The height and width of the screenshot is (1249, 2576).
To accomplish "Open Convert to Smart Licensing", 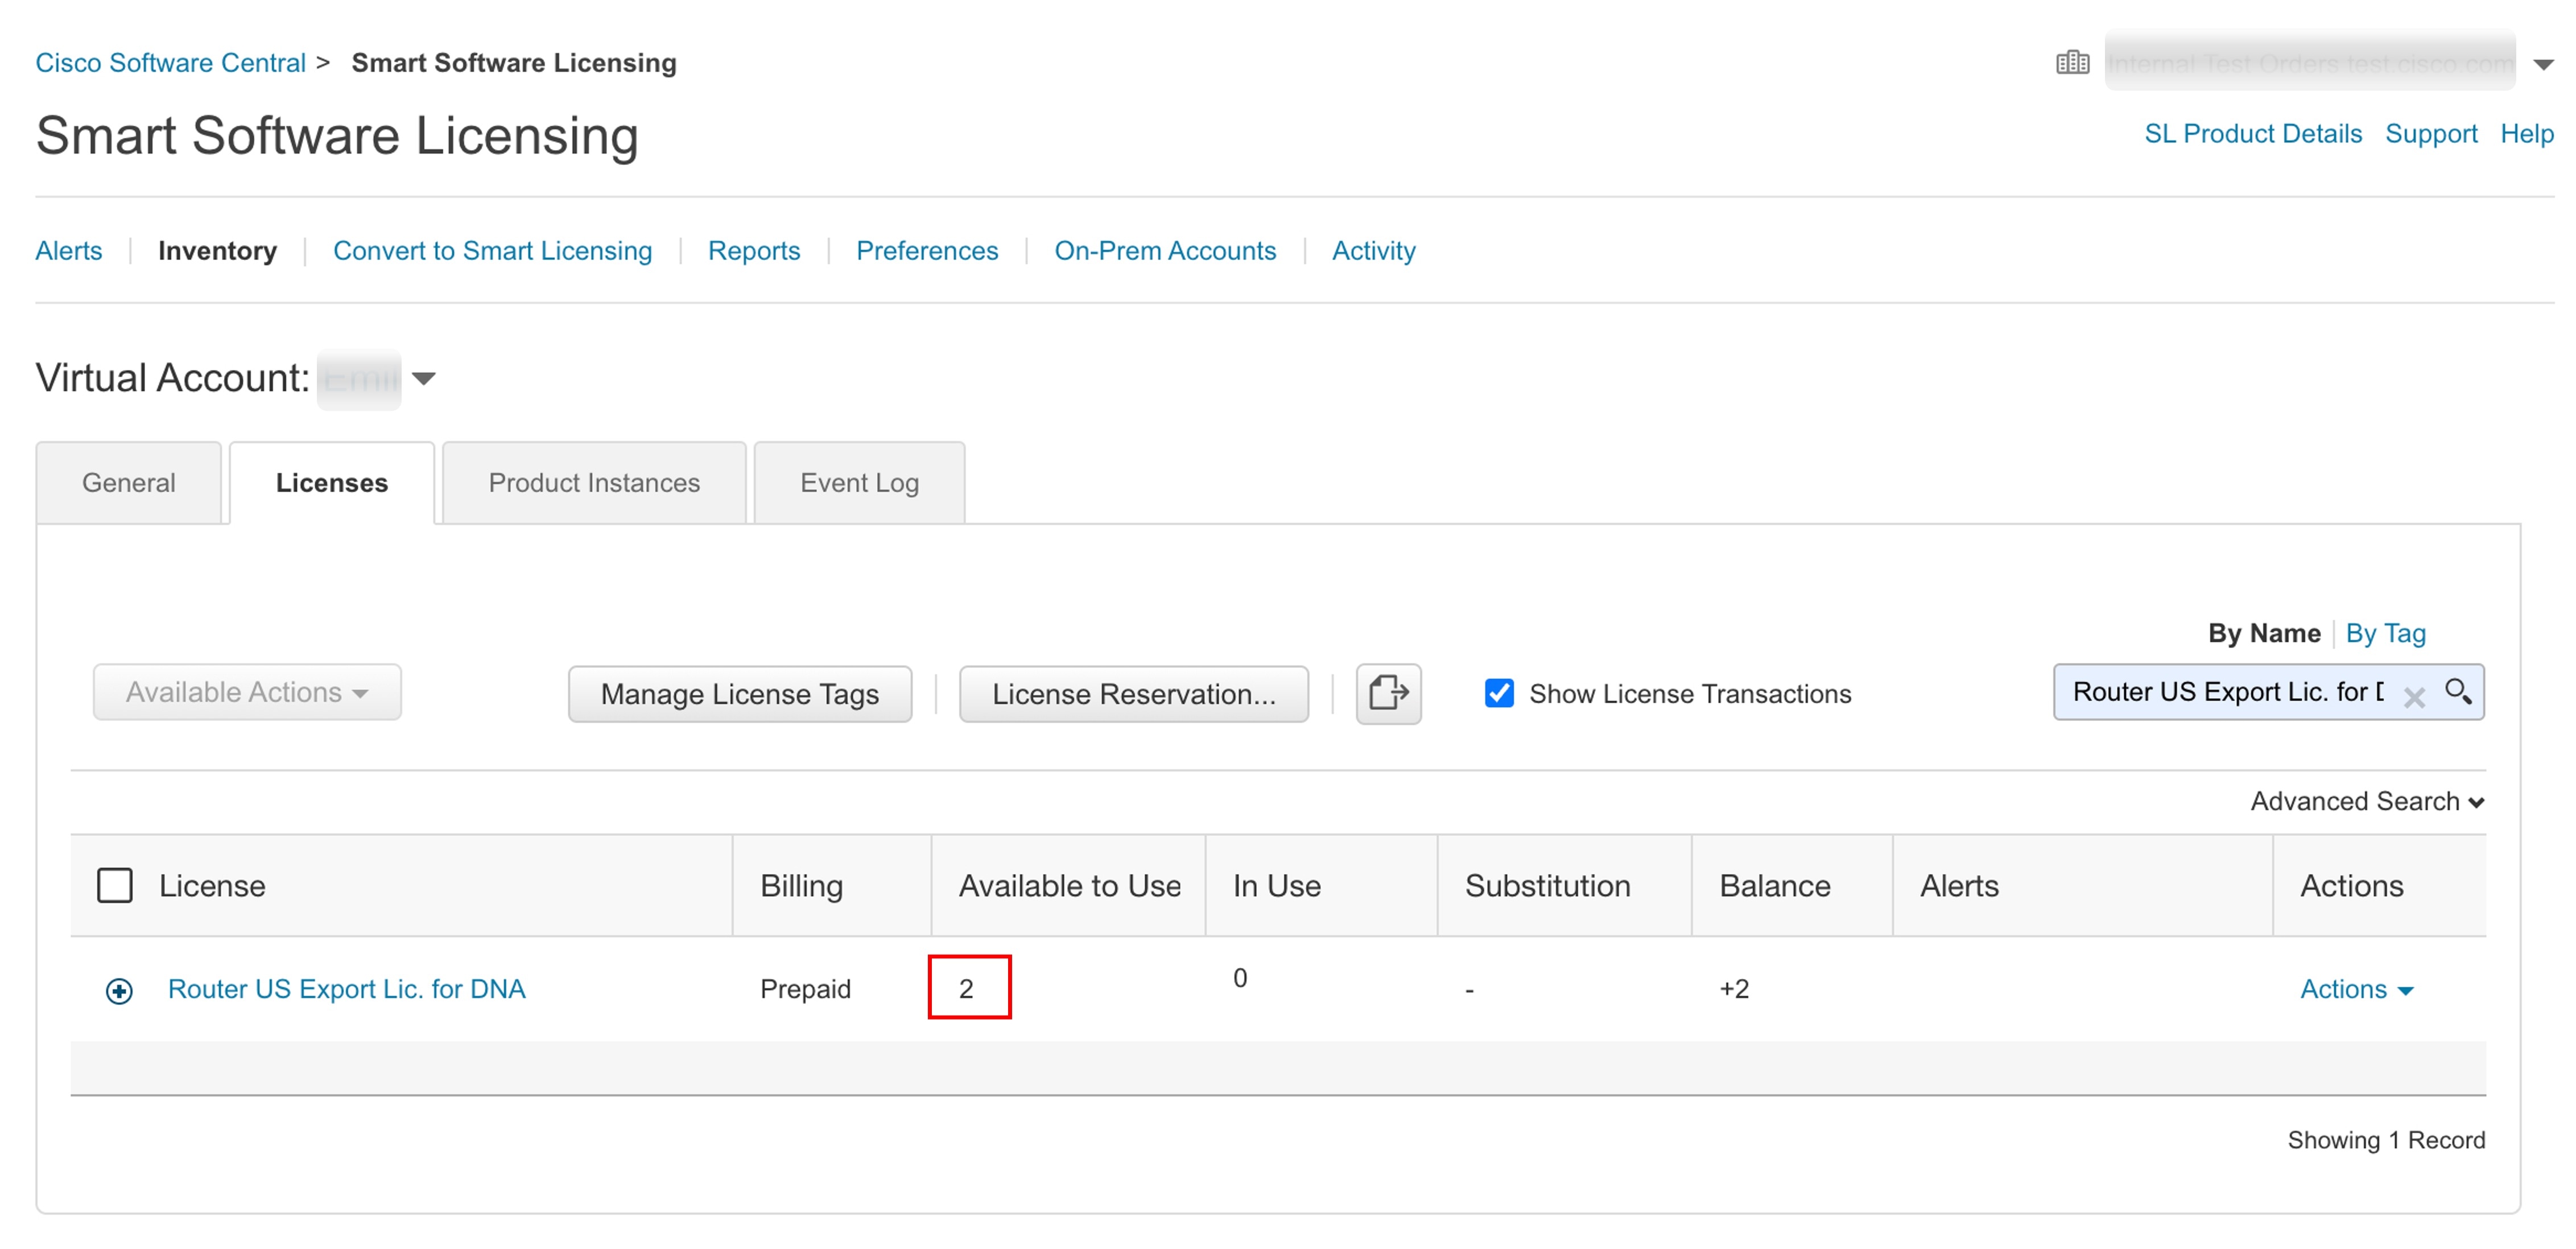I will [x=492, y=250].
